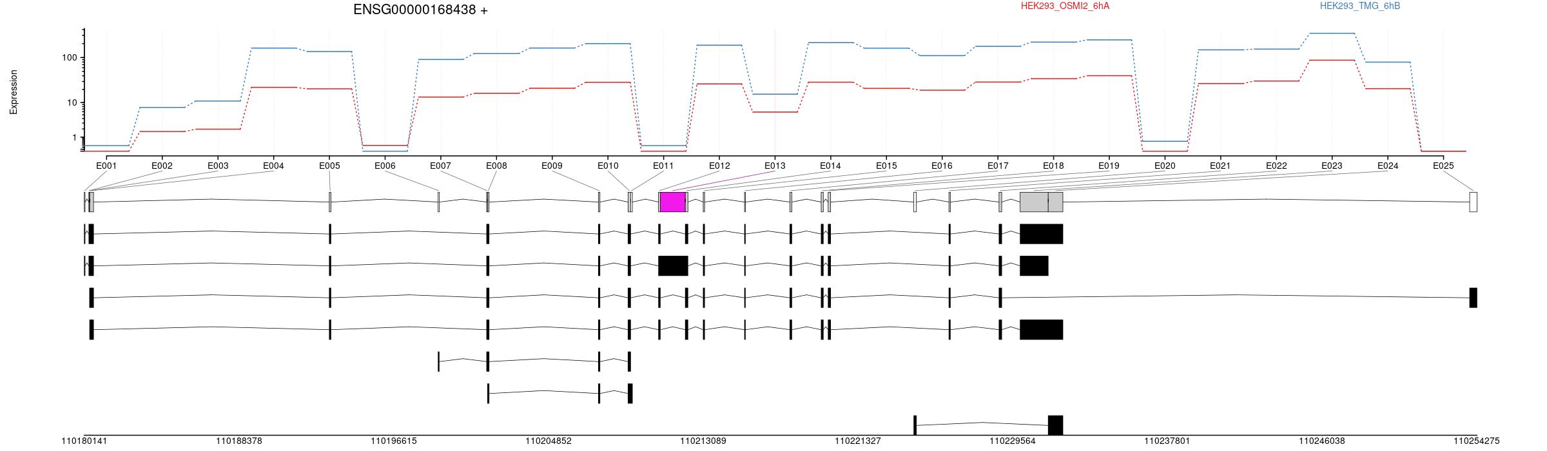Click exon label E004
This screenshot has width=1547, height=451.
click(x=273, y=166)
